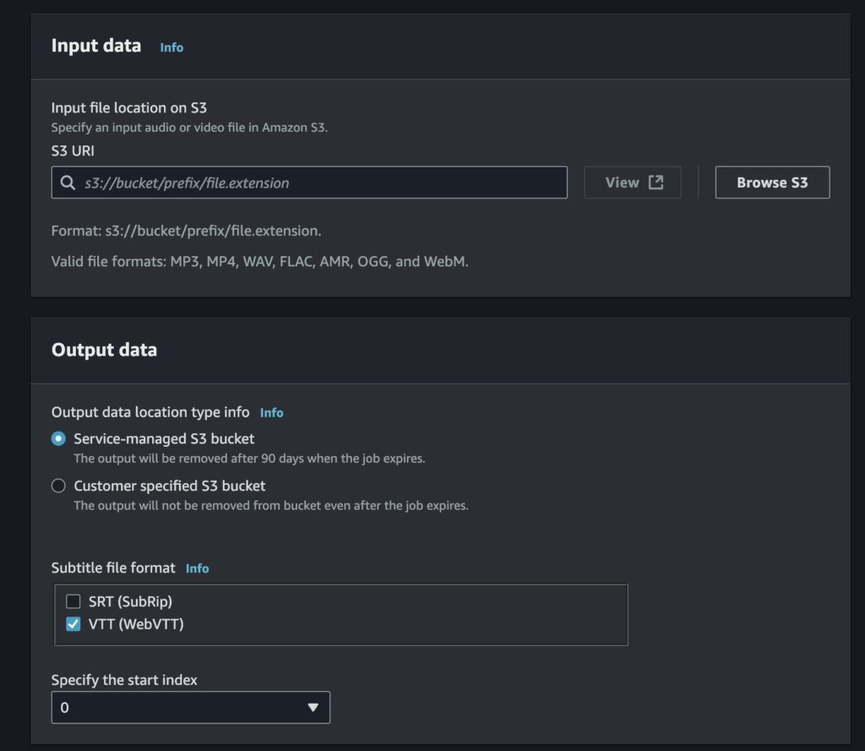Image resolution: width=865 pixels, height=751 pixels.
Task: Click the 'Input file location on S3' label
Action: click(x=129, y=107)
